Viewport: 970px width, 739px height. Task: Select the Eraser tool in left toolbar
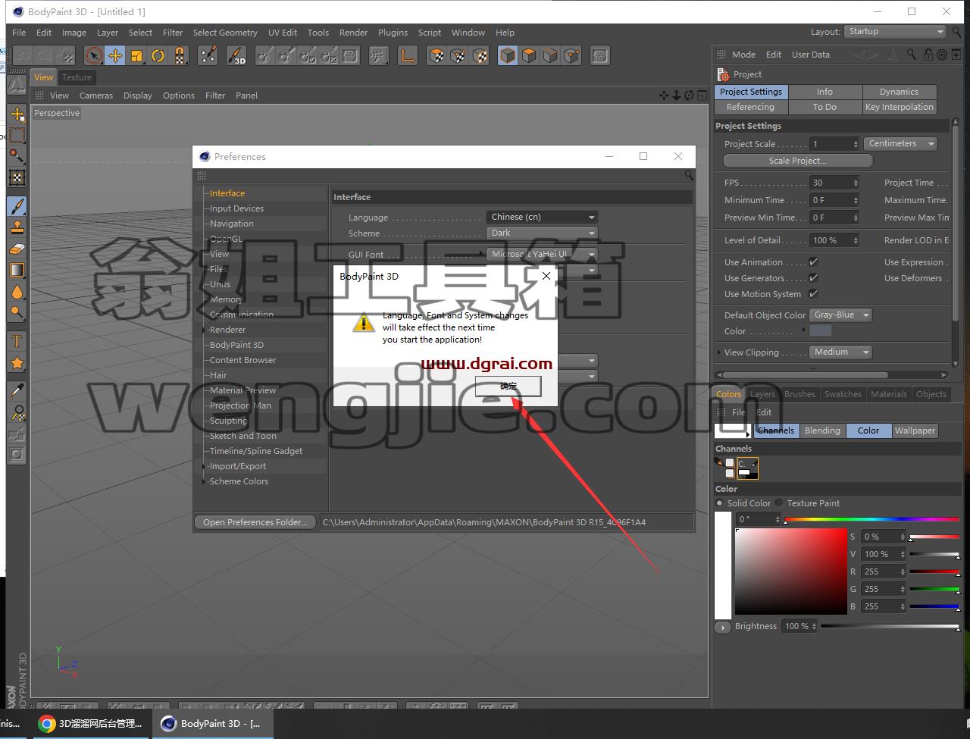tap(17, 249)
